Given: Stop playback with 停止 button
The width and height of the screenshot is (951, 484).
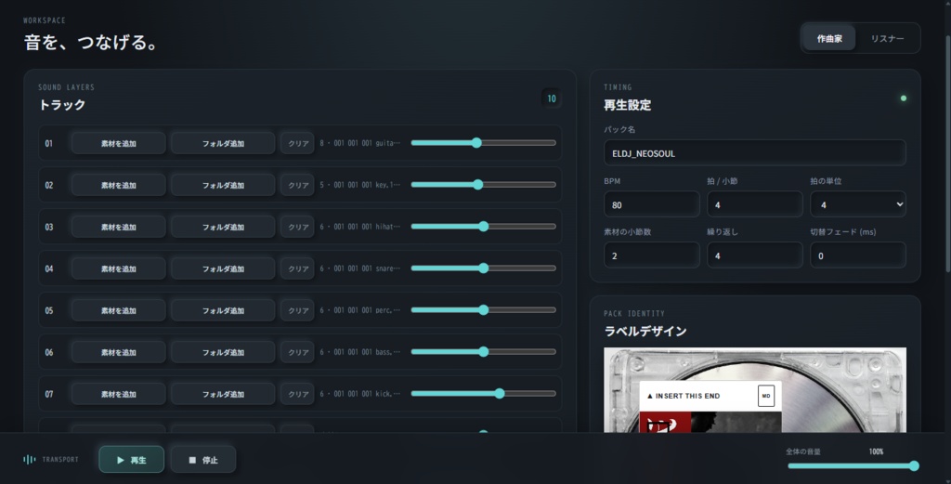Looking at the screenshot, I should coord(202,460).
